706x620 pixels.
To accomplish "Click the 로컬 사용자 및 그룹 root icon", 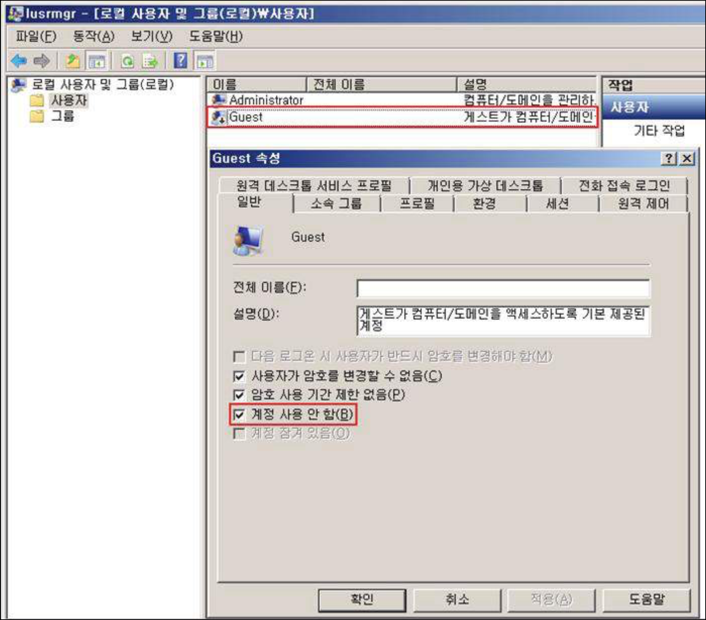I will pyautogui.click(x=19, y=85).
